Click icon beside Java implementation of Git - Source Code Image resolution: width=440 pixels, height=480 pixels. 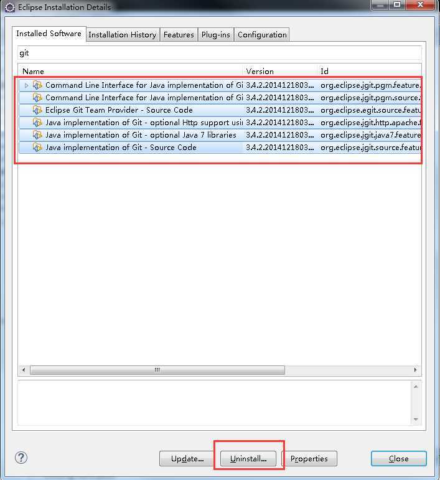pos(37,148)
